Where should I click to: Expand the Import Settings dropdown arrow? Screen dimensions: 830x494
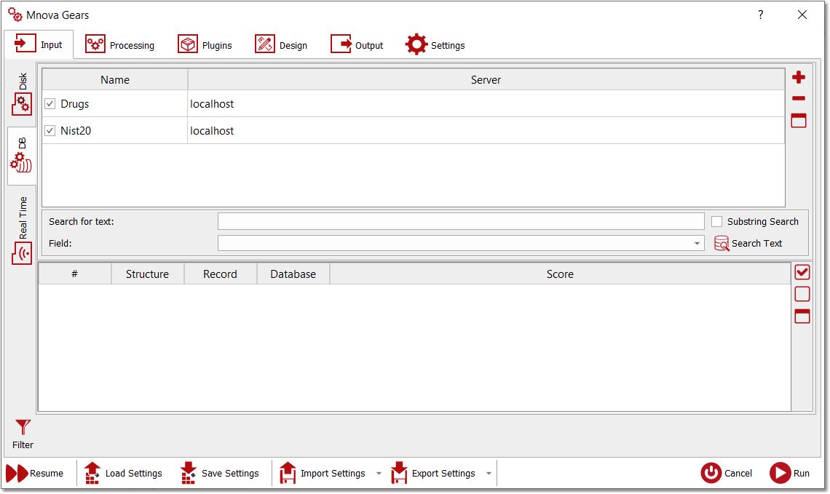tap(379, 474)
